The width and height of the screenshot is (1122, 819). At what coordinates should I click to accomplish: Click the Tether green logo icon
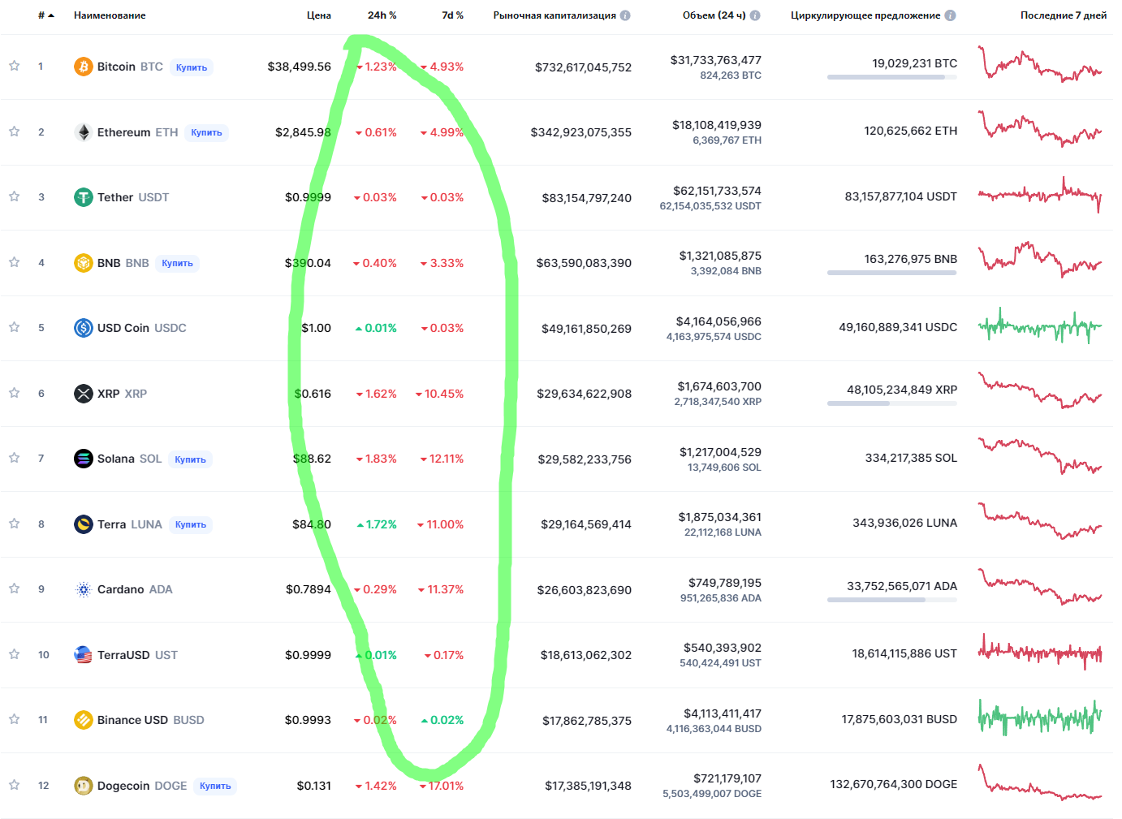point(84,197)
